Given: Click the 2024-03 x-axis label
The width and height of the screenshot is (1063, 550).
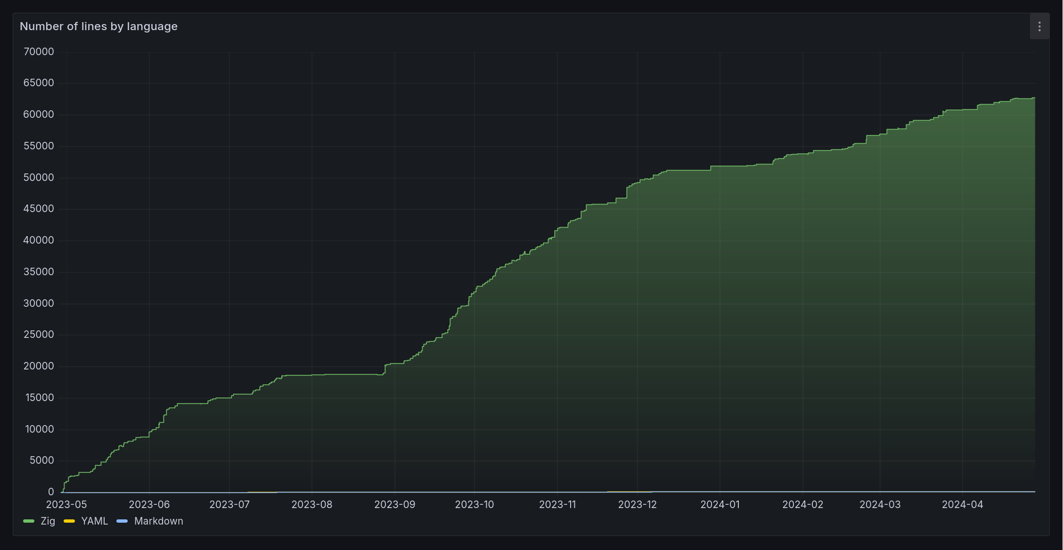Looking at the screenshot, I should 880,505.
